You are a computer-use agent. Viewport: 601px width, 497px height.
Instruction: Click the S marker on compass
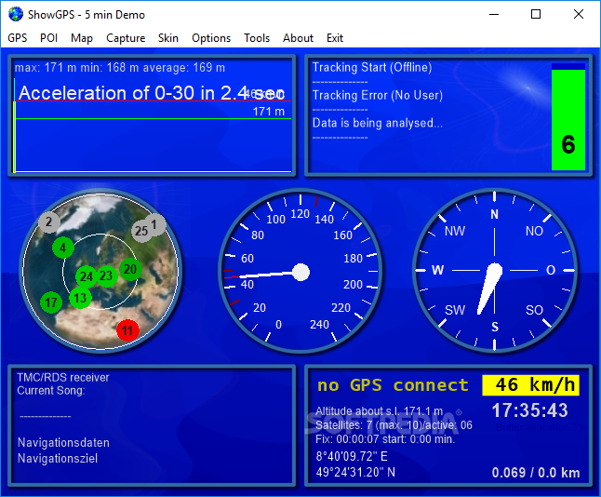click(495, 327)
